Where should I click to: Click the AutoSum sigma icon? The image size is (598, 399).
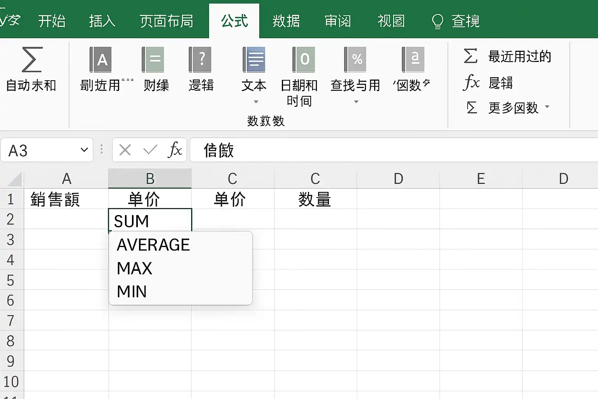coord(32,60)
